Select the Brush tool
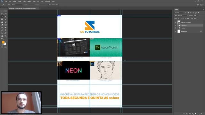 click(x=5, y=19)
